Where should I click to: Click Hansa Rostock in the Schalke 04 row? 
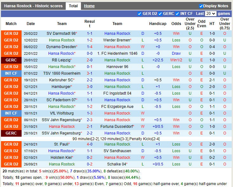[x=62, y=164]
